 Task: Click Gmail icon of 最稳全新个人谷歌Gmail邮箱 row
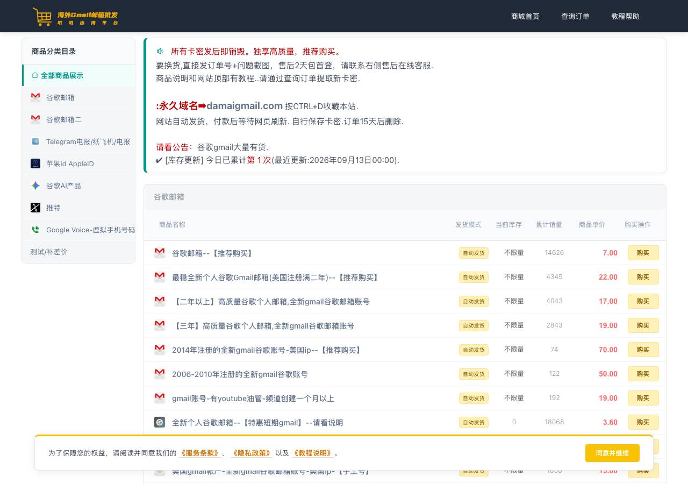(x=160, y=277)
